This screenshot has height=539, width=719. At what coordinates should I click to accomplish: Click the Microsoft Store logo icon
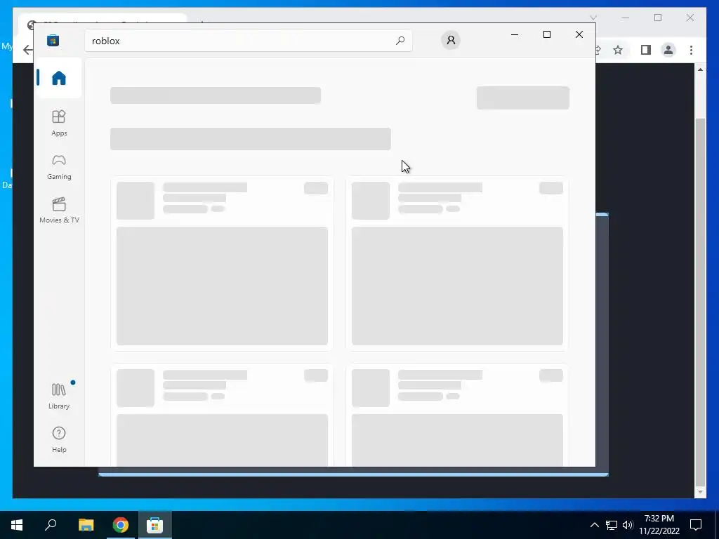click(x=53, y=40)
